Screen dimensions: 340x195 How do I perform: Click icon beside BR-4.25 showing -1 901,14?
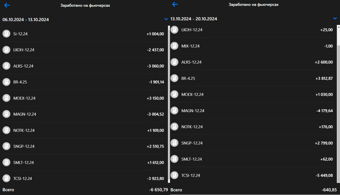point(6,82)
